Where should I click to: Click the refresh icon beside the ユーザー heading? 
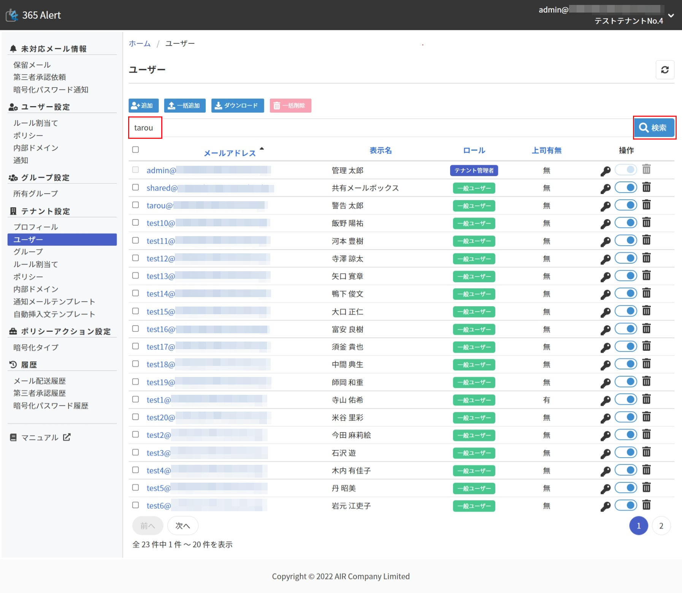click(665, 70)
